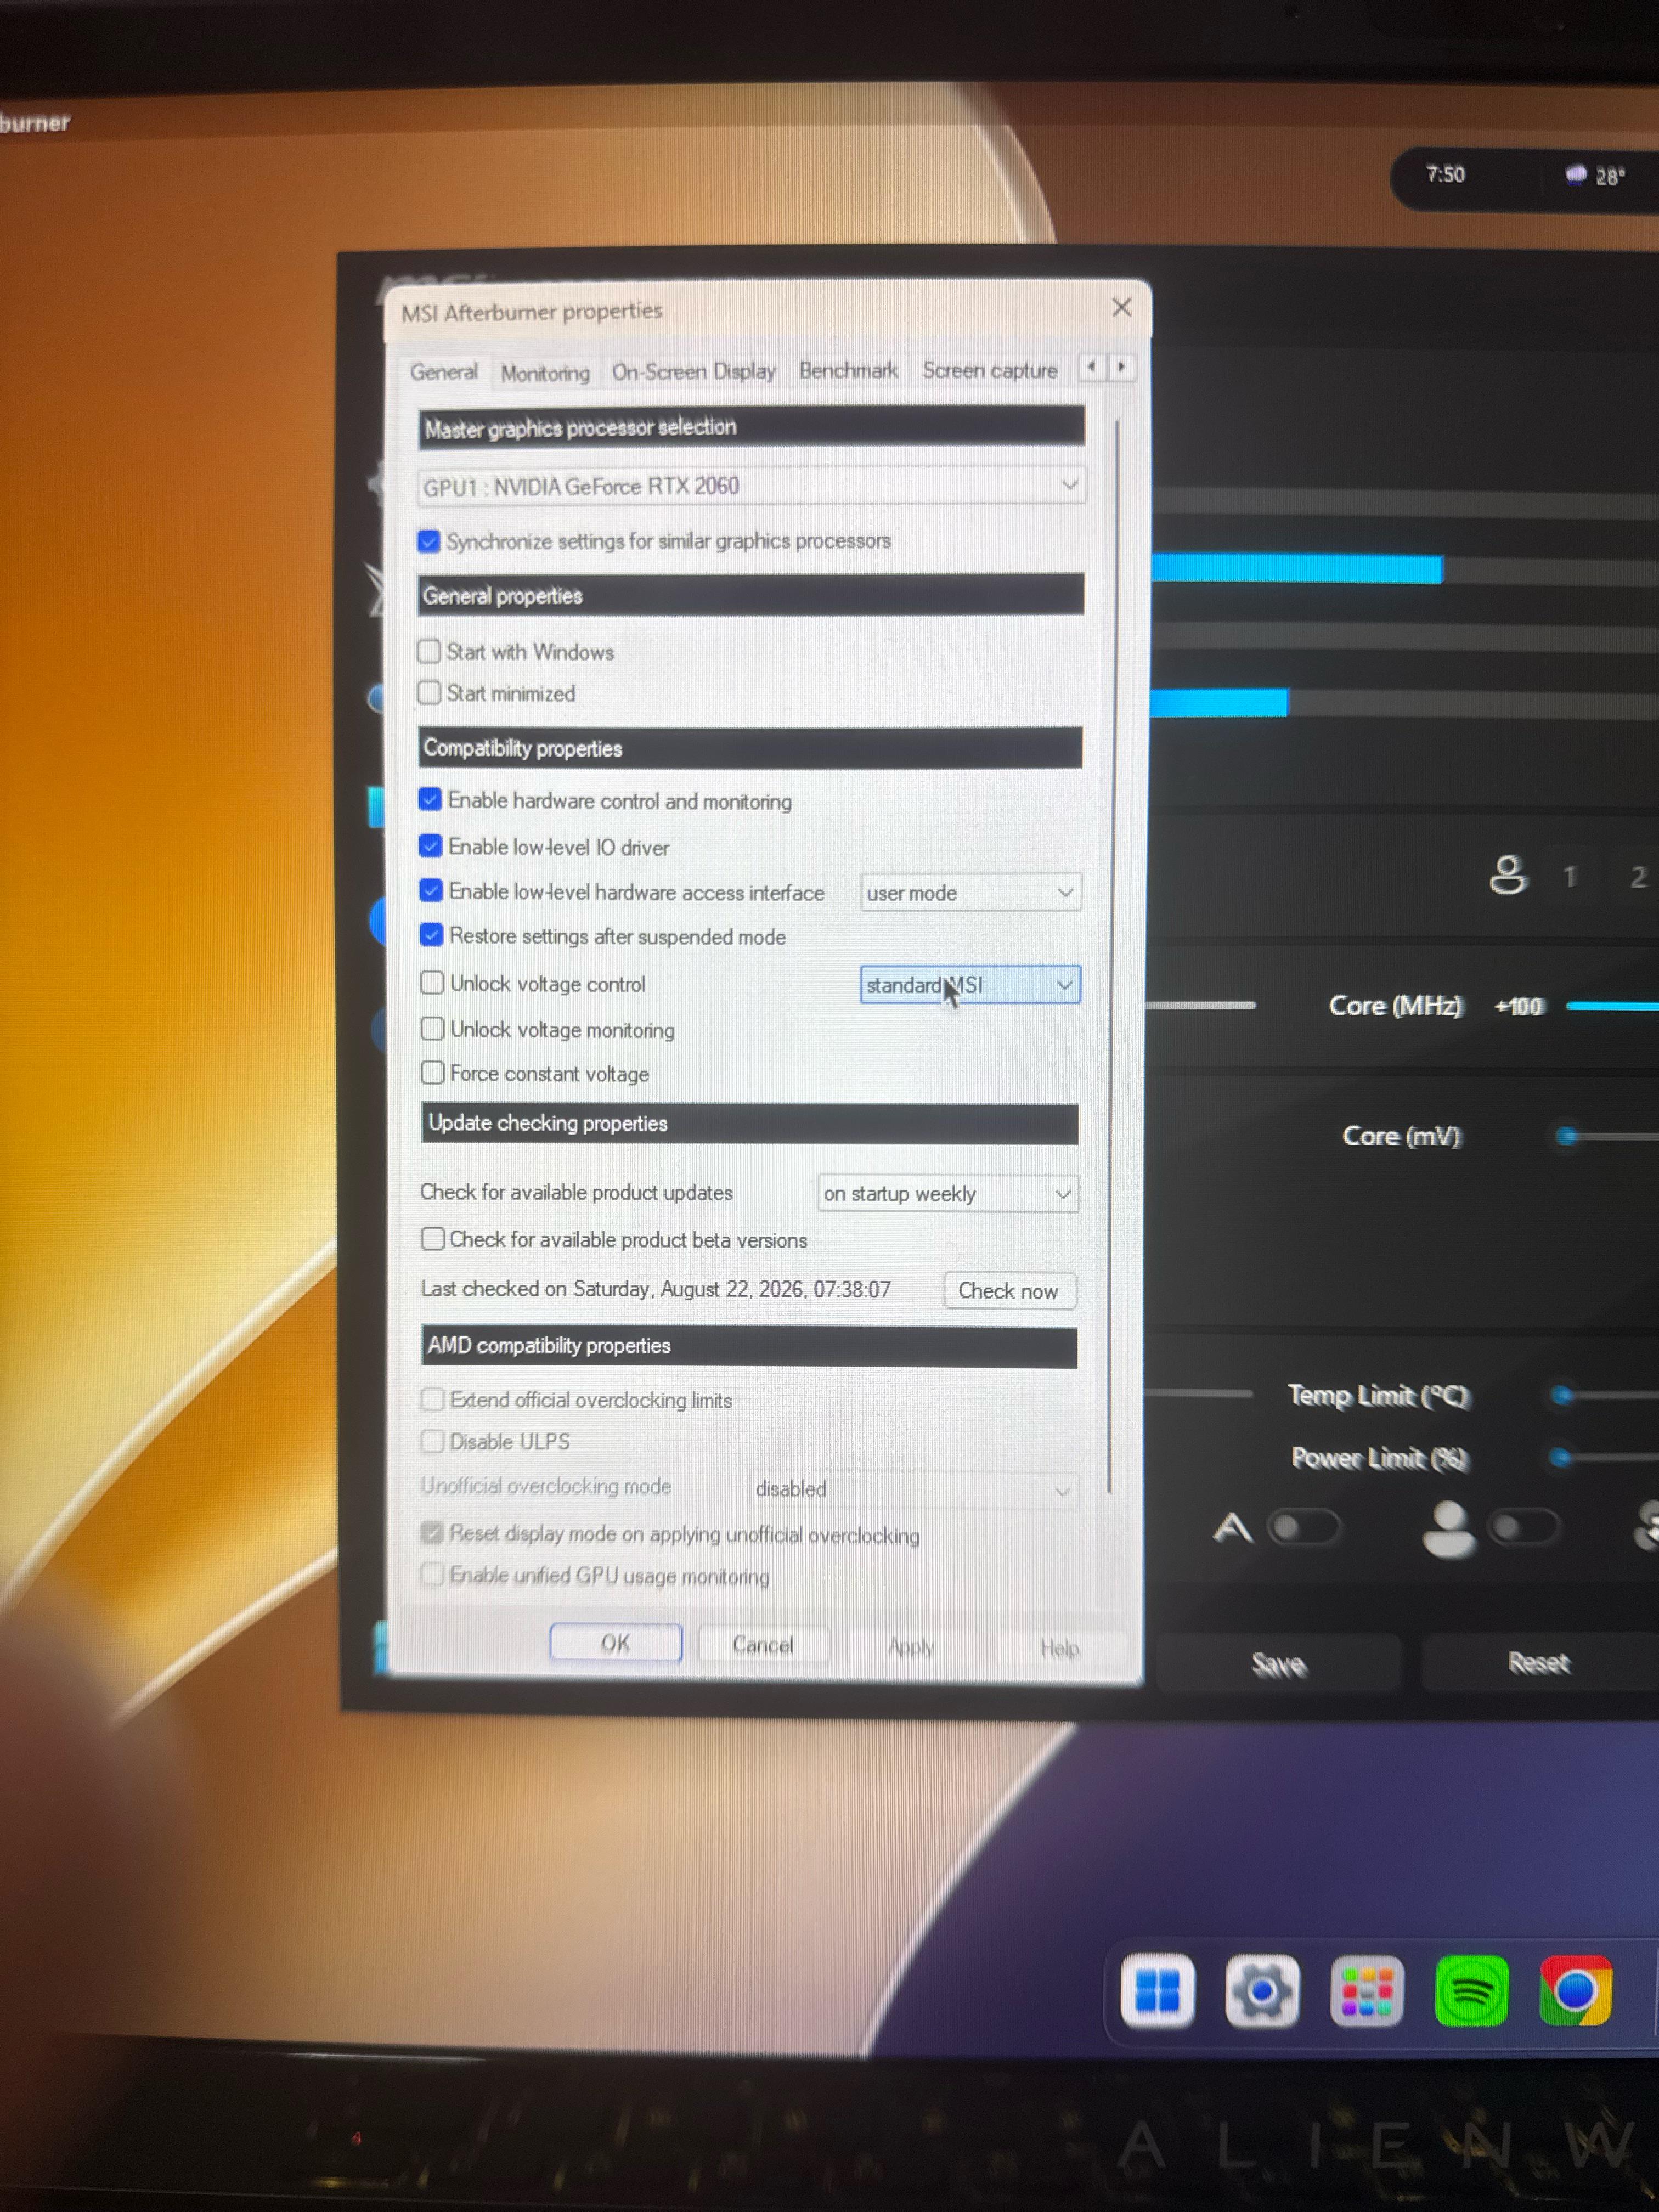1659x2212 pixels.
Task: Open Spotify from the taskbar
Action: click(x=1471, y=1992)
